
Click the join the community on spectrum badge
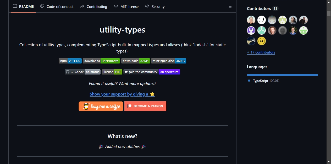152,72
